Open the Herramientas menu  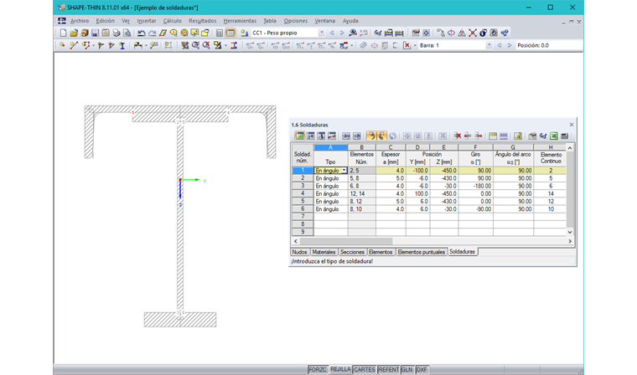click(x=240, y=21)
